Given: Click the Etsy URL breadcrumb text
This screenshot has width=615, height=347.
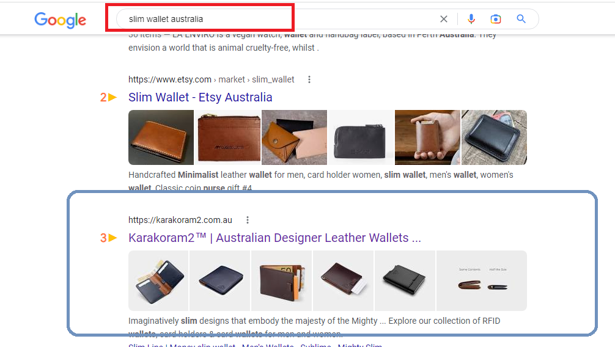Looking at the screenshot, I should (211, 79).
